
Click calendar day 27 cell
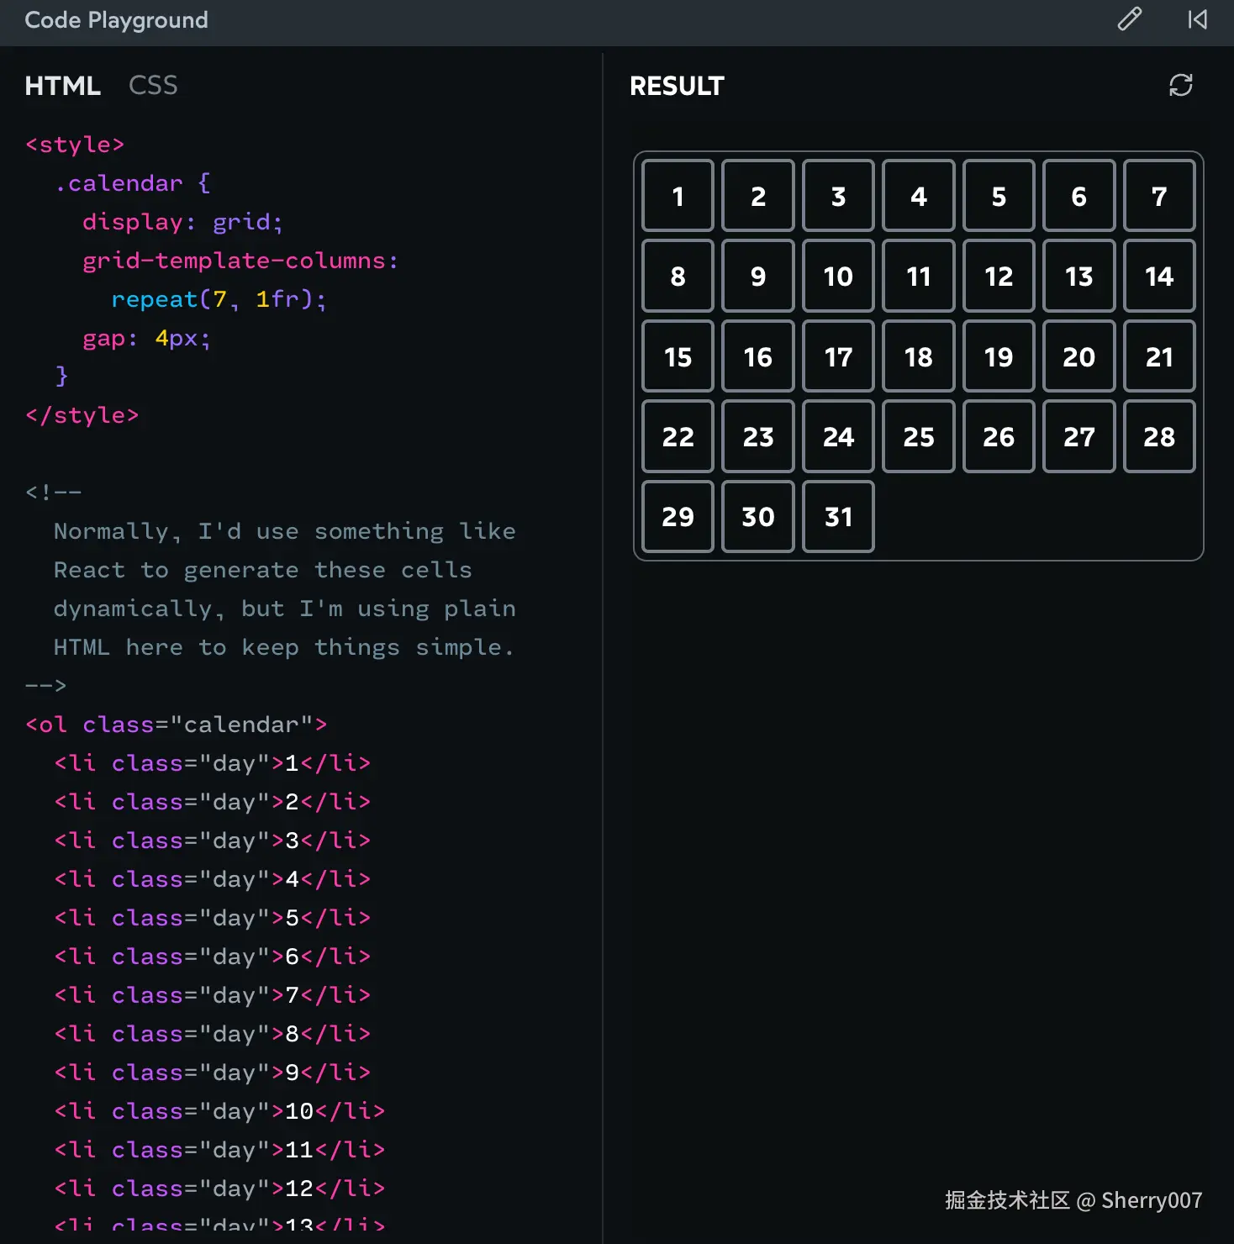pos(1079,436)
